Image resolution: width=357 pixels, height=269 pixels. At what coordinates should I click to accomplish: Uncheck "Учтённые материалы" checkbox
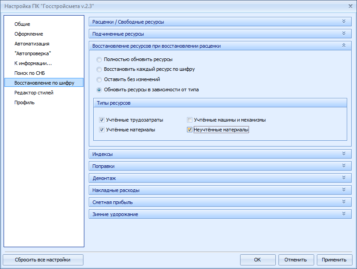102,130
